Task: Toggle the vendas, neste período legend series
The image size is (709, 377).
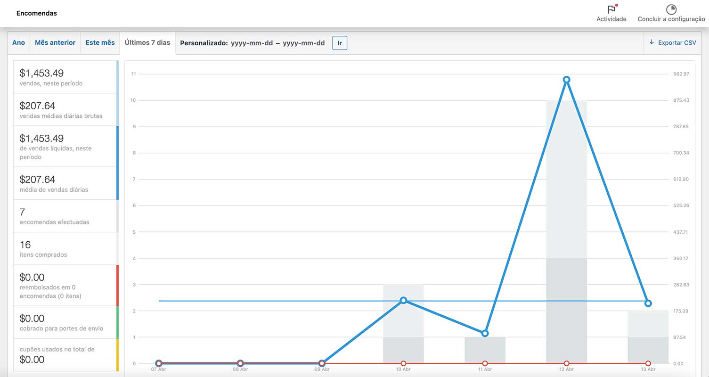Action: point(65,77)
